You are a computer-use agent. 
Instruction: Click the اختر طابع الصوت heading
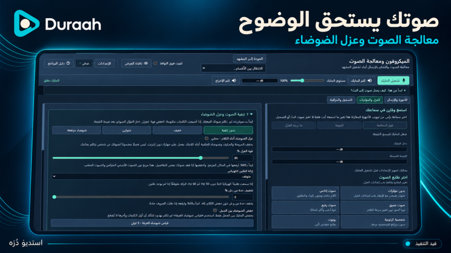pos(393,177)
